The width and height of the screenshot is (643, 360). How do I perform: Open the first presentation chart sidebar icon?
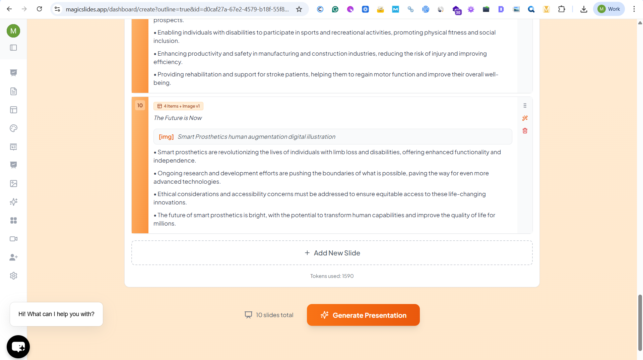click(x=13, y=73)
